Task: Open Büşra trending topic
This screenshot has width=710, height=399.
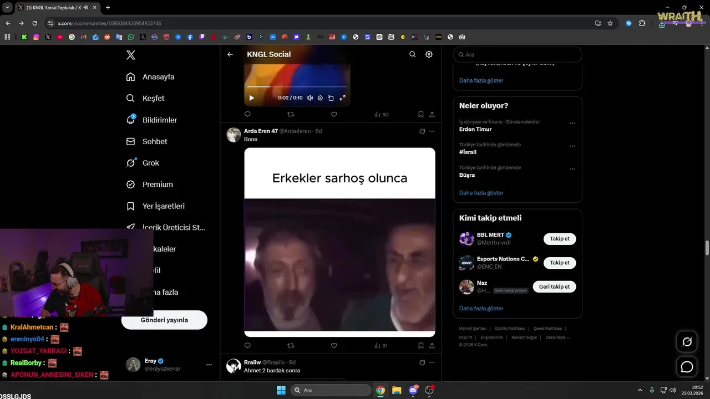Action: pyautogui.click(x=467, y=175)
